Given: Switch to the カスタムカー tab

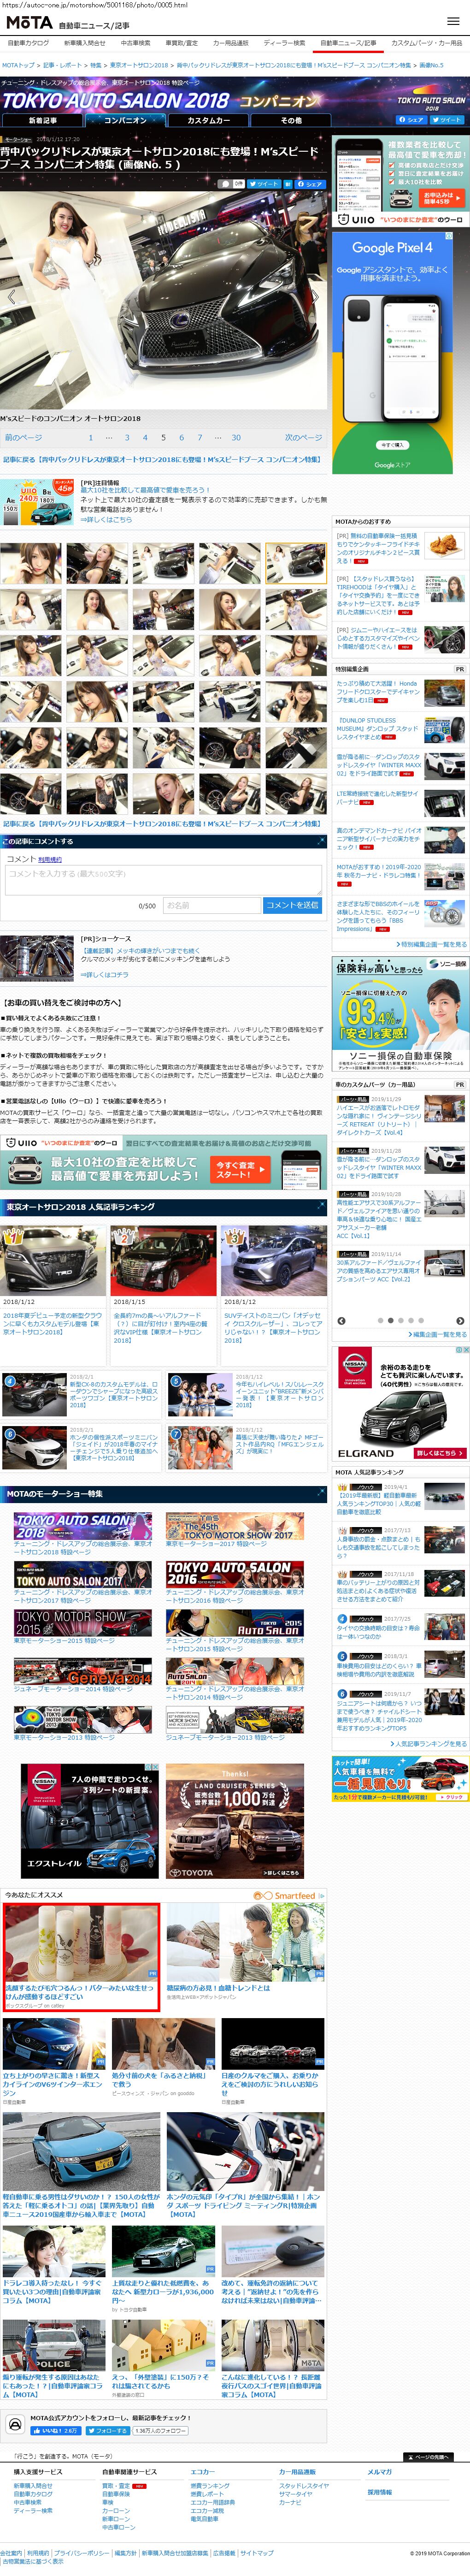Looking at the screenshot, I should 208,120.
